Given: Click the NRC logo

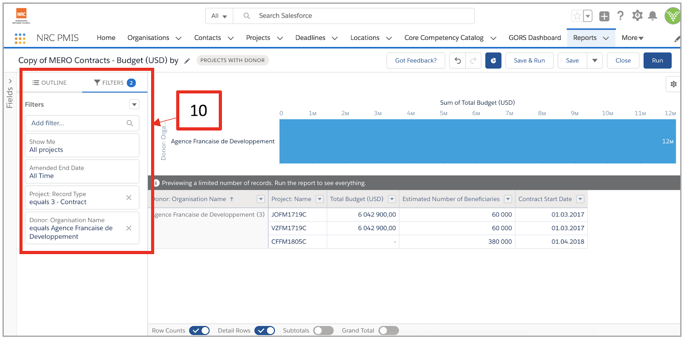Looking at the screenshot, I should pyautogui.click(x=21, y=16).
